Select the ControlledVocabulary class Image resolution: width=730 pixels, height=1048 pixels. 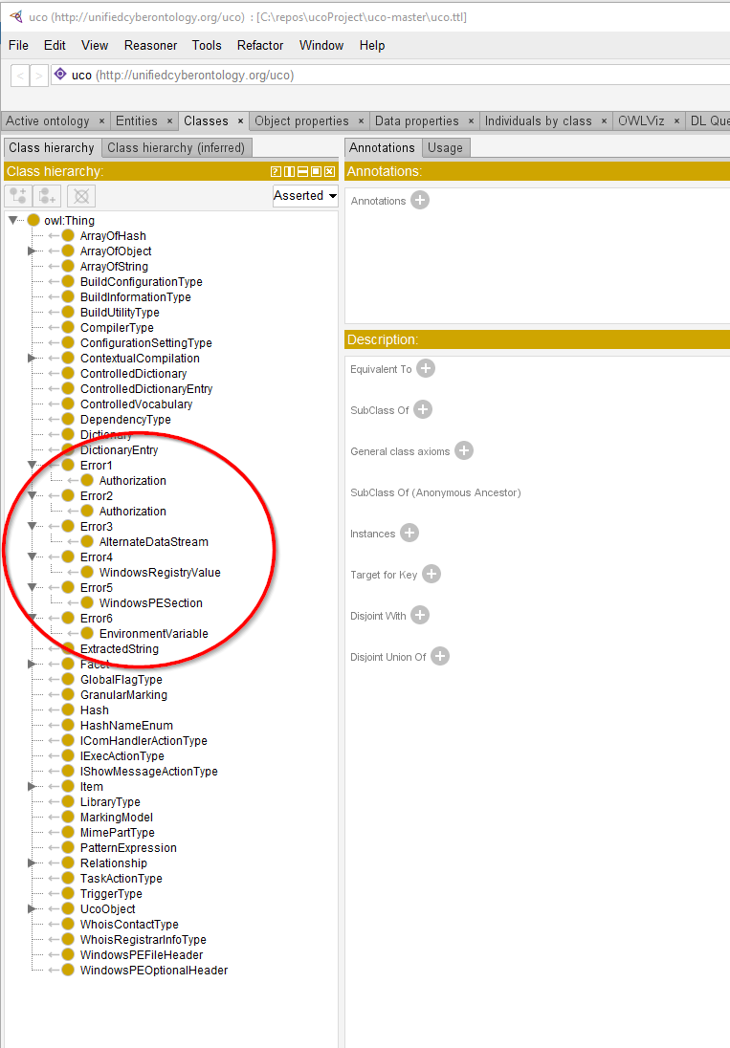point(137,404)
